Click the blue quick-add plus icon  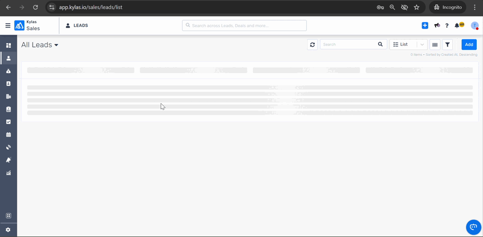425,26
